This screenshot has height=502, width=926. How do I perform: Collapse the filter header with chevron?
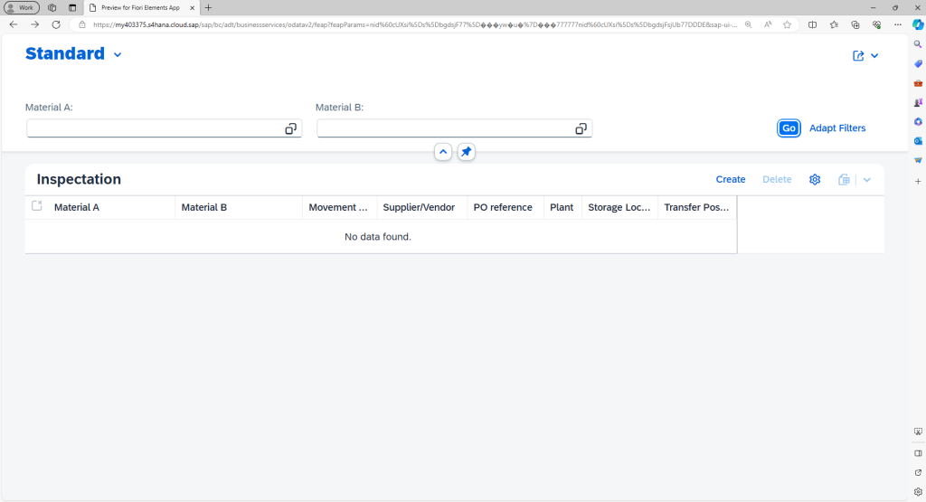tap(443, 152)
